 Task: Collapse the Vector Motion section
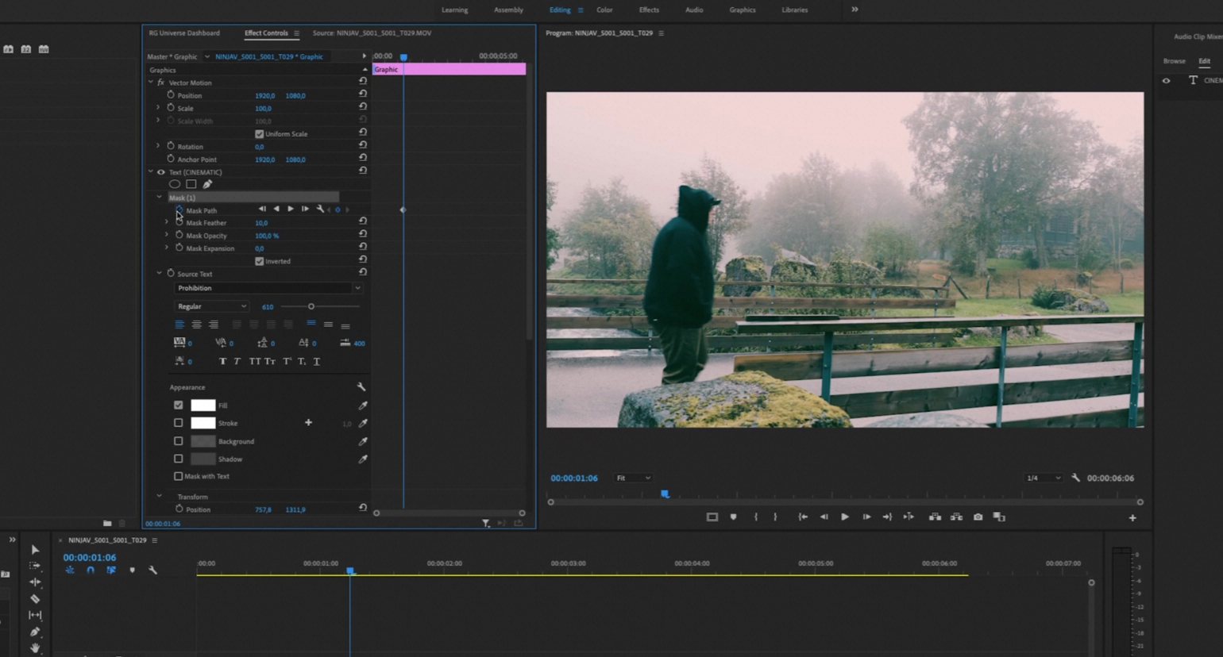(x=151, y=83)
